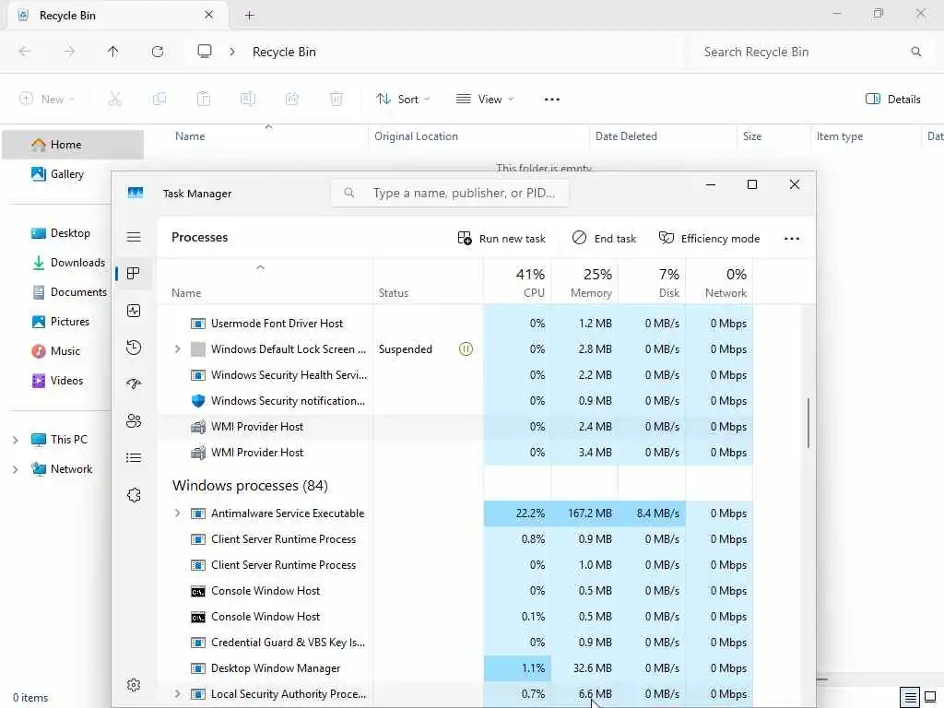Click the Task Manager vertical scrollbar thumb

coord(808,422)
